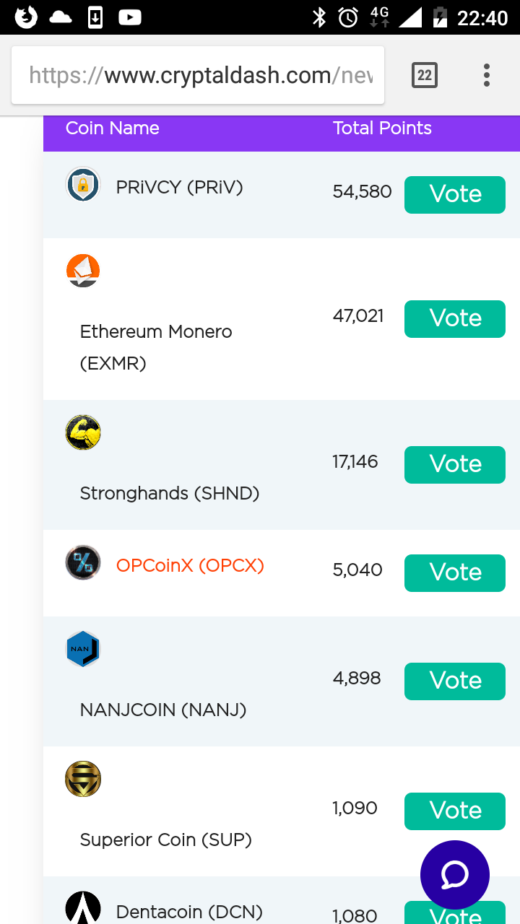
Task: Cast a vote for NANJCOIN
Action: [455, 681]
